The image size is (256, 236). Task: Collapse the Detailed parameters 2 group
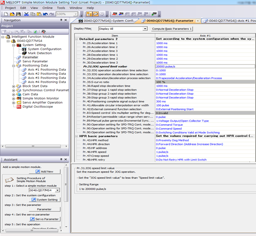click(77, 39)
